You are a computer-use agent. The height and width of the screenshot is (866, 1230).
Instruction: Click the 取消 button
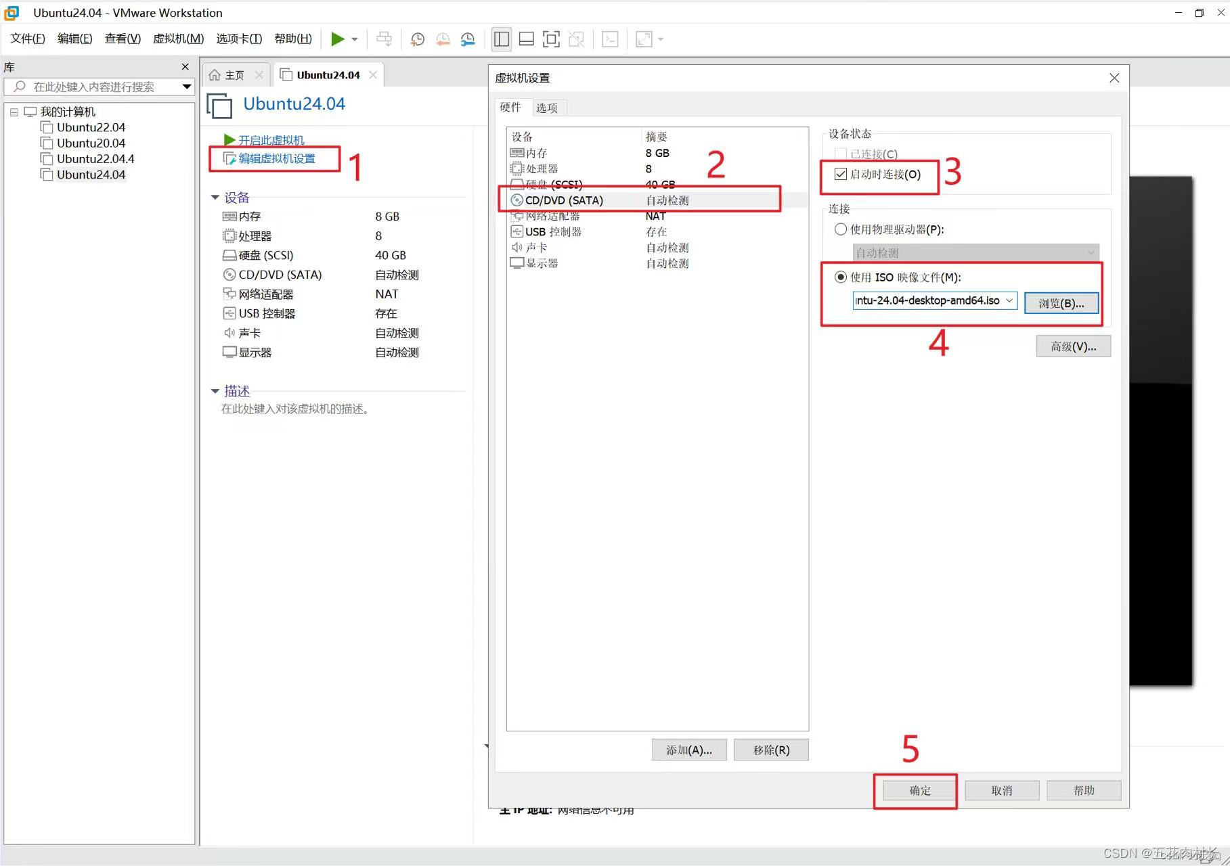1002,790
